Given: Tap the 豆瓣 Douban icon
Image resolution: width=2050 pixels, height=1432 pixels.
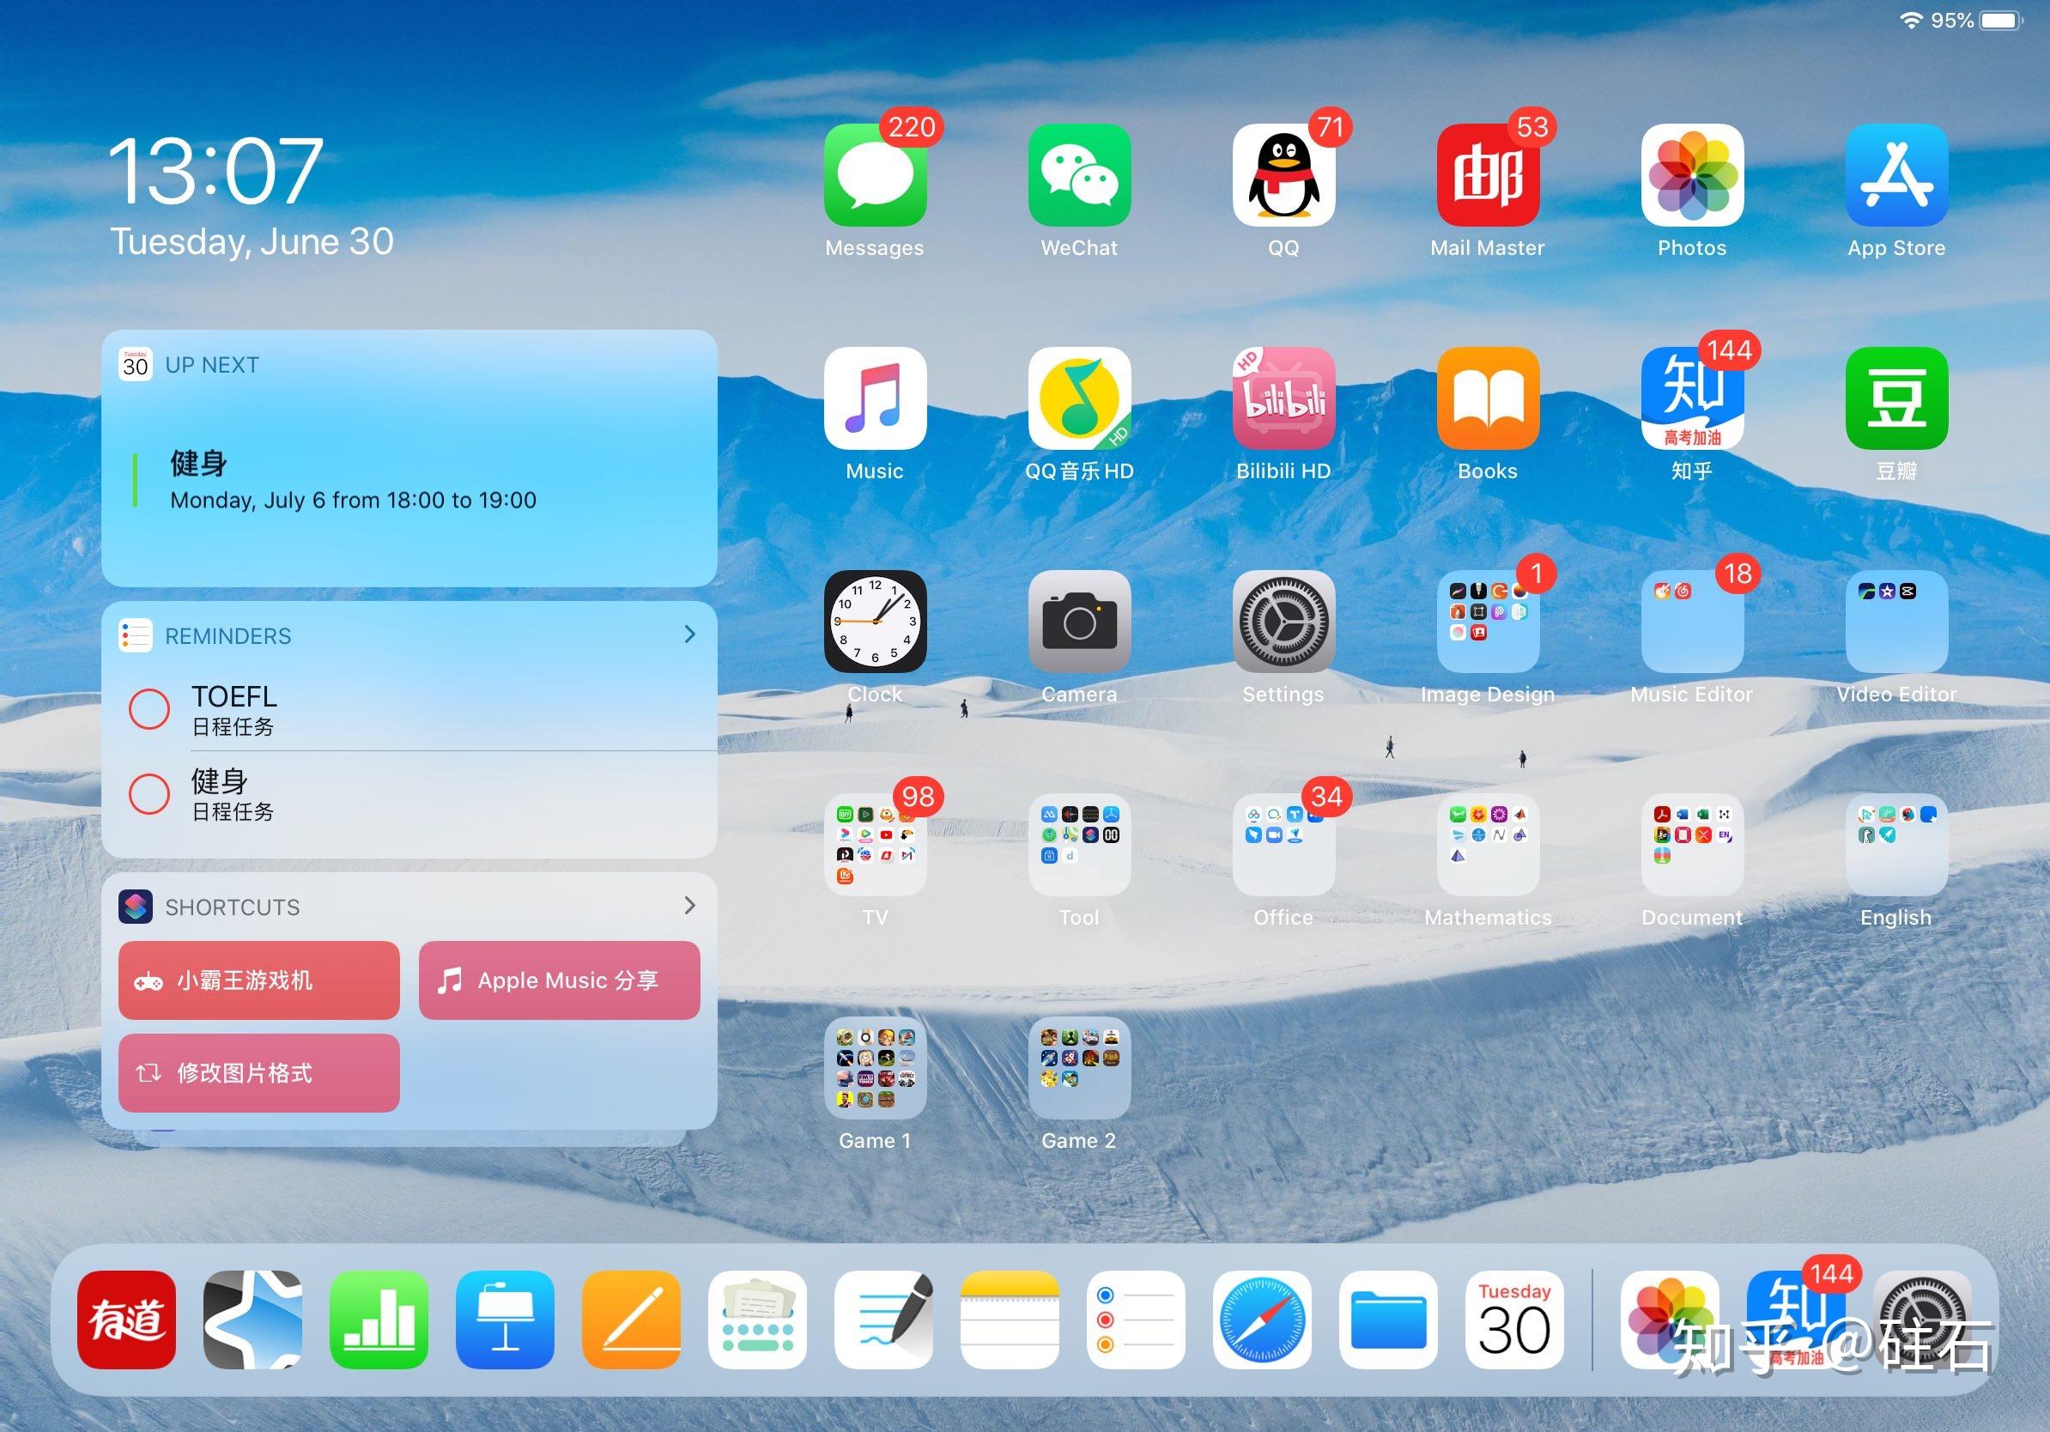Looking at the screenshot, I should point(1896,398).
